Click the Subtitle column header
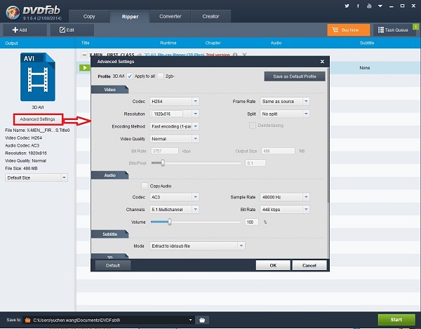 (x=367, y=43)
